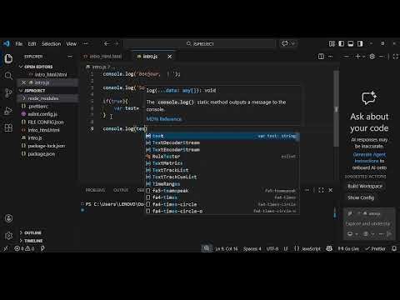Viewport: 400px width, 300px height.
Task: Switch to the Problems panel tab
Action: 95,190
